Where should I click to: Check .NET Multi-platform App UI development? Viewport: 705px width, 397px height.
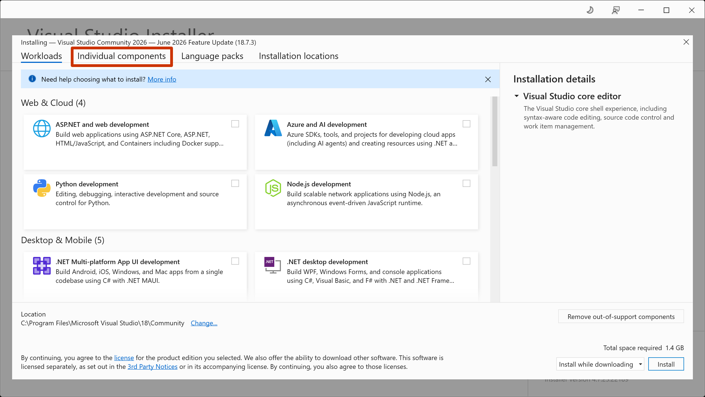[x=235, y=261]
